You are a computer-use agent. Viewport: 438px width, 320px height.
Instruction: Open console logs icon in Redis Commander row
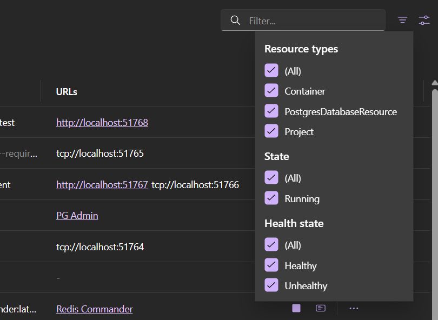point(321,308)
